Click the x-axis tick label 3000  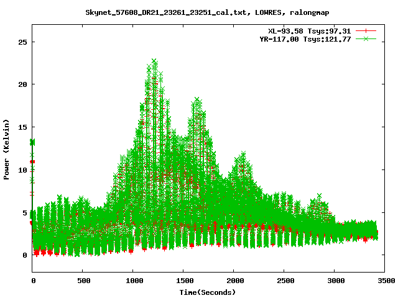coord(336,281)
